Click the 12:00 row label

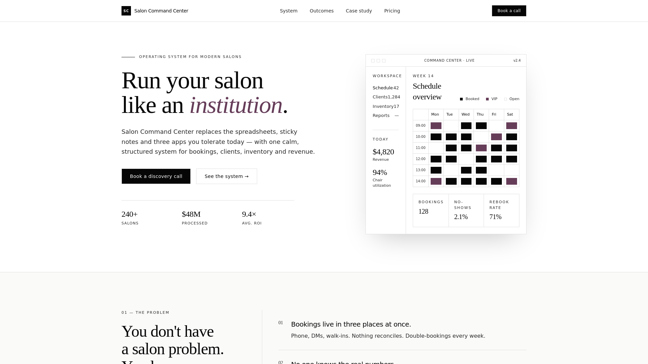click(x=421, y=159)
